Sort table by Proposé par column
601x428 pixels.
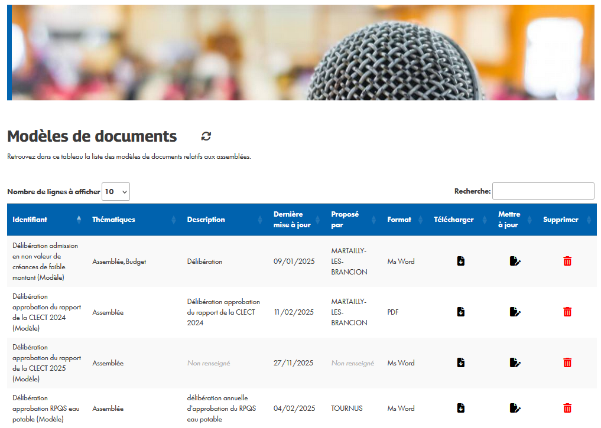[353, 220]
